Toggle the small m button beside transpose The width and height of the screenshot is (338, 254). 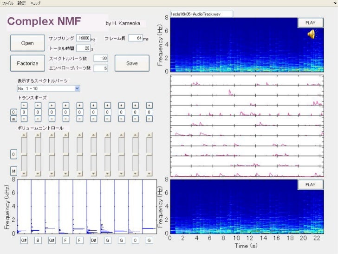pos(13,119)
